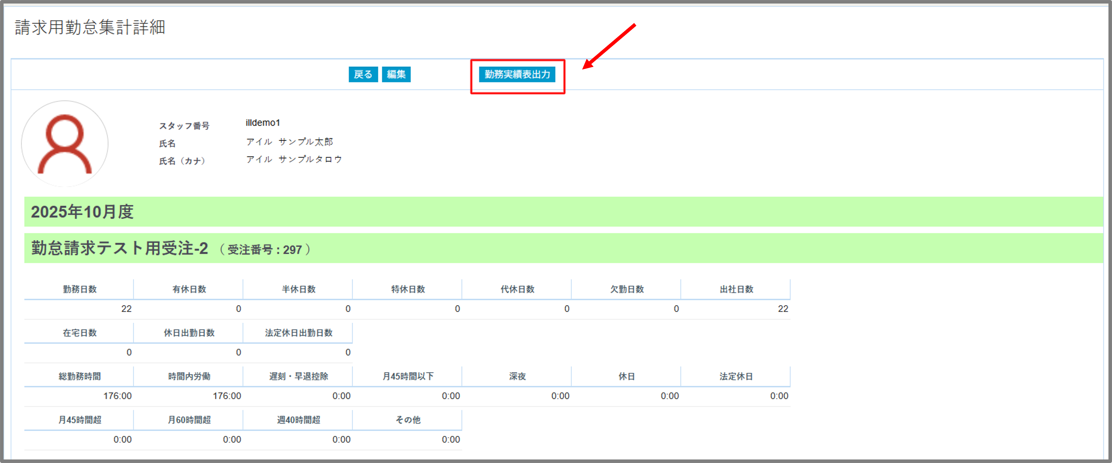Open the 編集 edit button
This screenshot has width=1112, height=463.
click(396, 74)
